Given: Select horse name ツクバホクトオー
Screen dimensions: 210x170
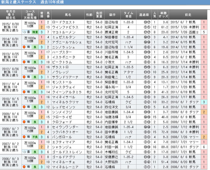Looking at the screenshot, I should pos(65,132).
